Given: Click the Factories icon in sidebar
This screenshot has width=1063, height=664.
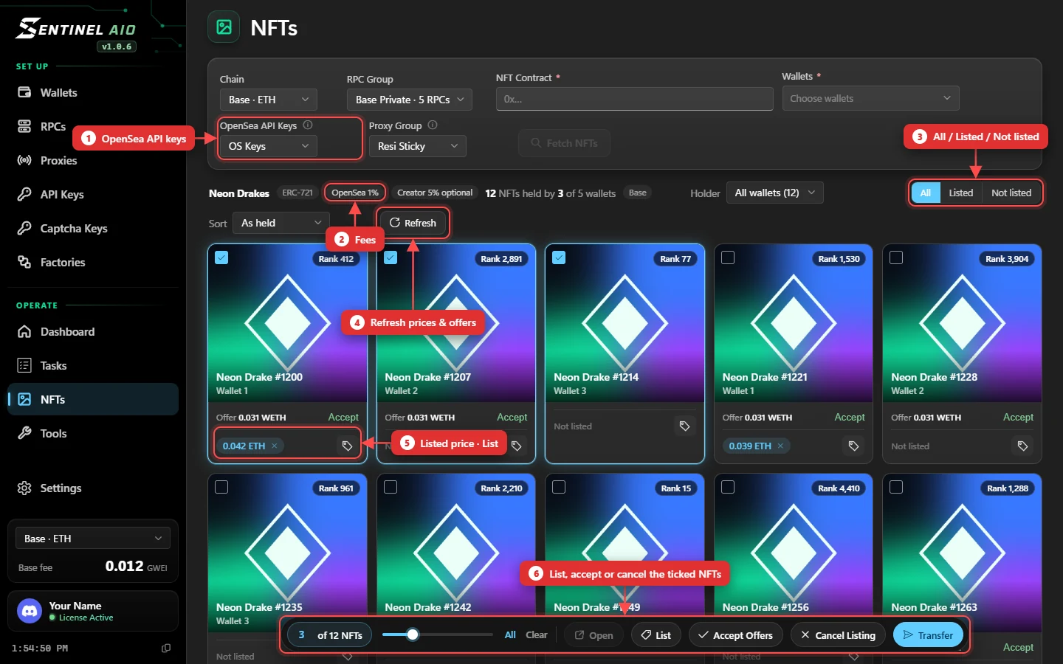Looking at the screenshot, I should [24, 262].
